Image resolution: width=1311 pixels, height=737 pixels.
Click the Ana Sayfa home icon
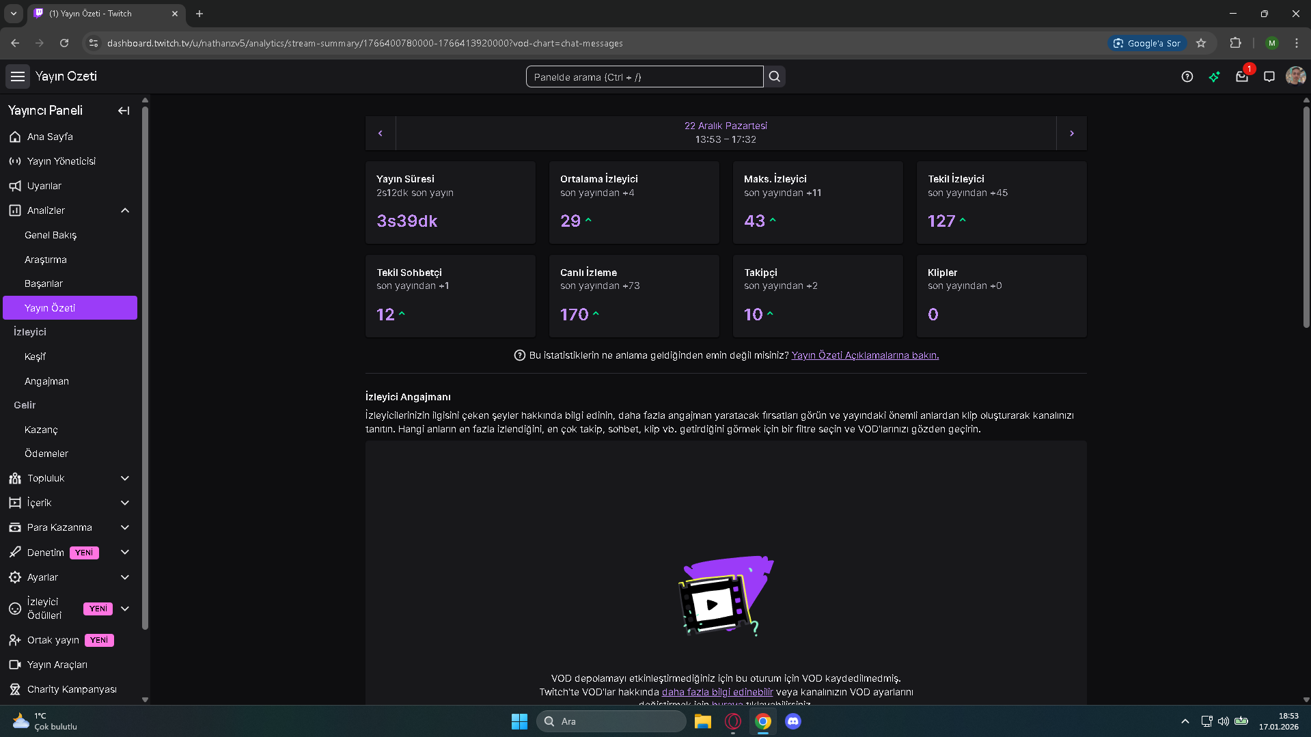pos(15,137)
